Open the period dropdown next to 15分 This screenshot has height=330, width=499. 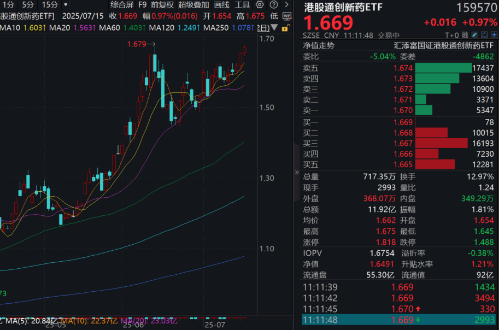[x=66, y=5]
